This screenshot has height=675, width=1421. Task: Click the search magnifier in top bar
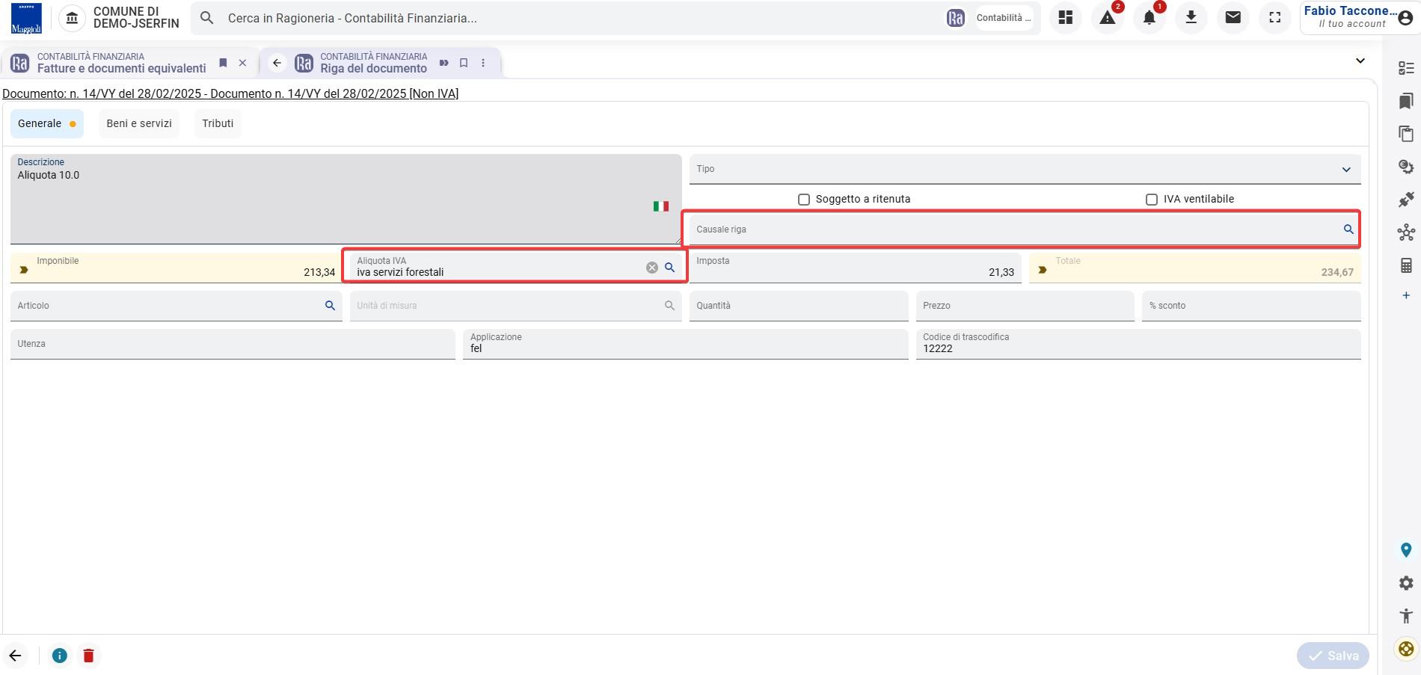coord(207,18)
